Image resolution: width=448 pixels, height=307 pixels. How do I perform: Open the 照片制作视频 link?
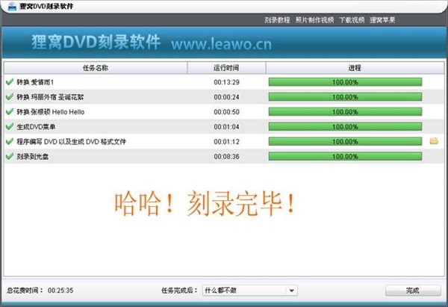(314, 20)
